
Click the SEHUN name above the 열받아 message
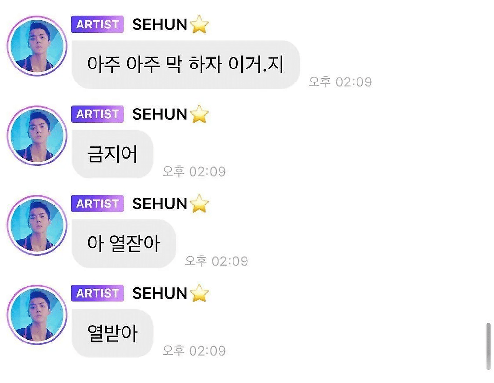[x=160, y=293]
